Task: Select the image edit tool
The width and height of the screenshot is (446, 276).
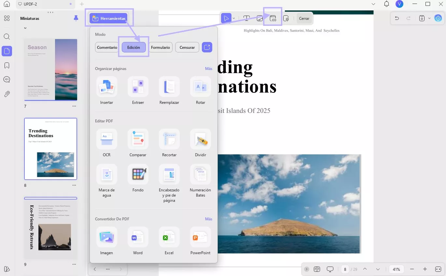Action: (x=260, y=18)
